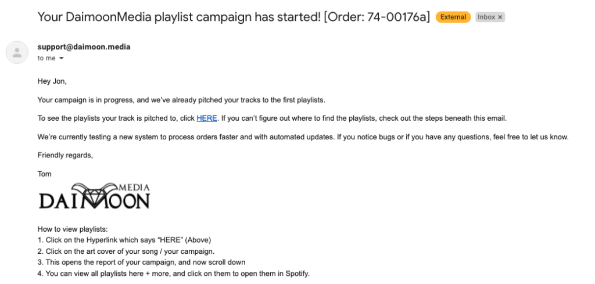Remove the Inbox label with its x
This screenshot has width=595, height=284.
point(500,17)
